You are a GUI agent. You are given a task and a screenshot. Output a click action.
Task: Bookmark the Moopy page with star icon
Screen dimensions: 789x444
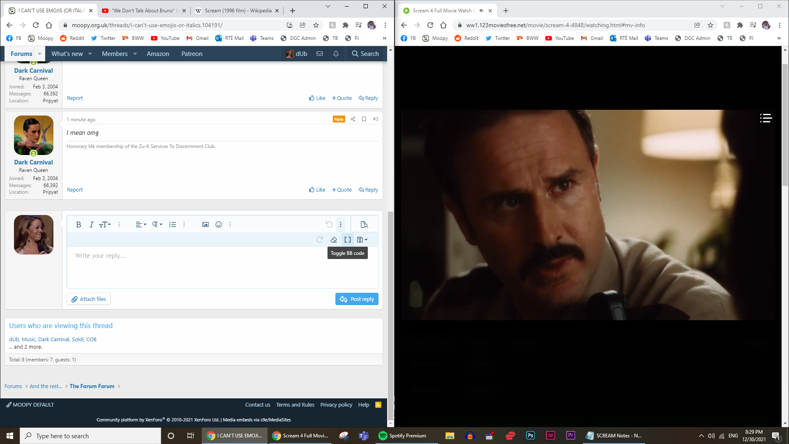coord(316,25)
